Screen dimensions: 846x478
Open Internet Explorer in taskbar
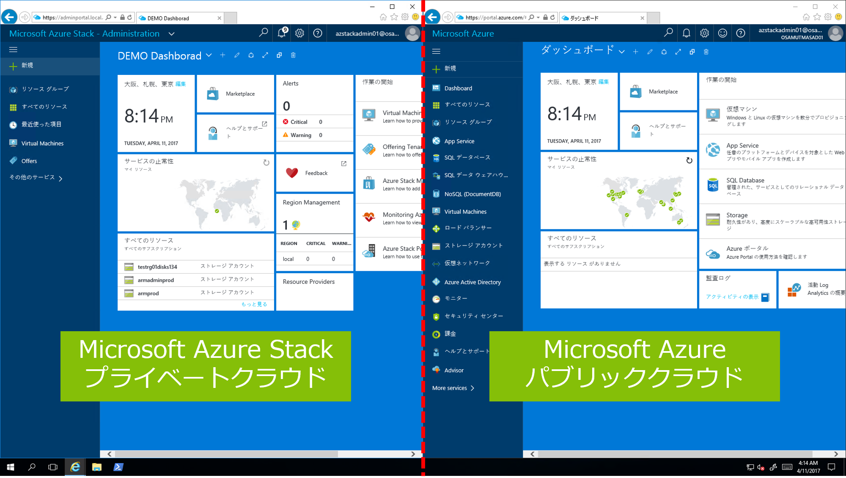(75, 467)
